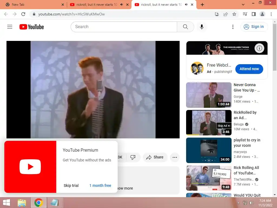The height and width of the screenshot is (208, 277).
Task: Share this page from address bar
Action: [226, 14]
